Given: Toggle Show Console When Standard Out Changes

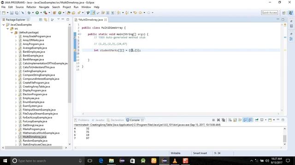Looking at the screenshot, I should click(x=245, y=120).
